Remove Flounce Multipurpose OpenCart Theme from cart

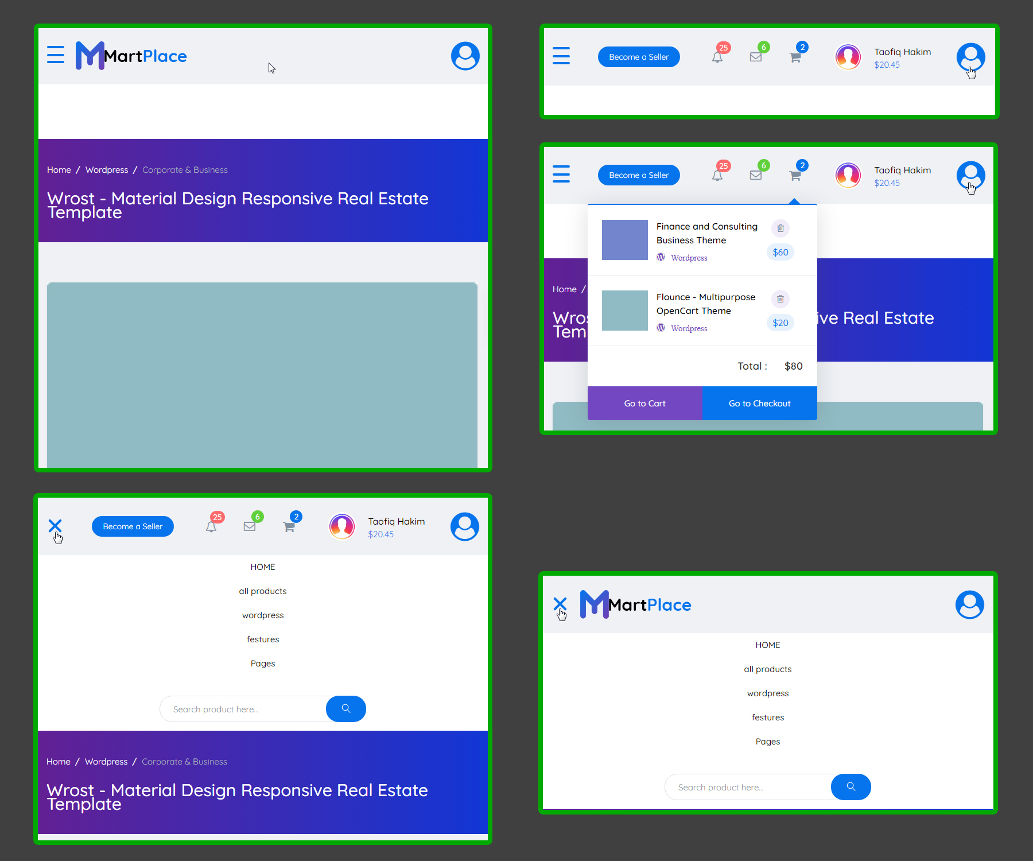click(x=780, y=299)
